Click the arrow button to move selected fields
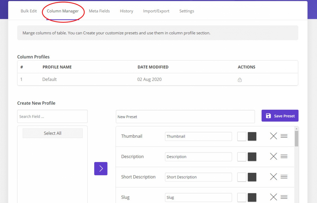 pyautogui.click(x=101, y=169)
